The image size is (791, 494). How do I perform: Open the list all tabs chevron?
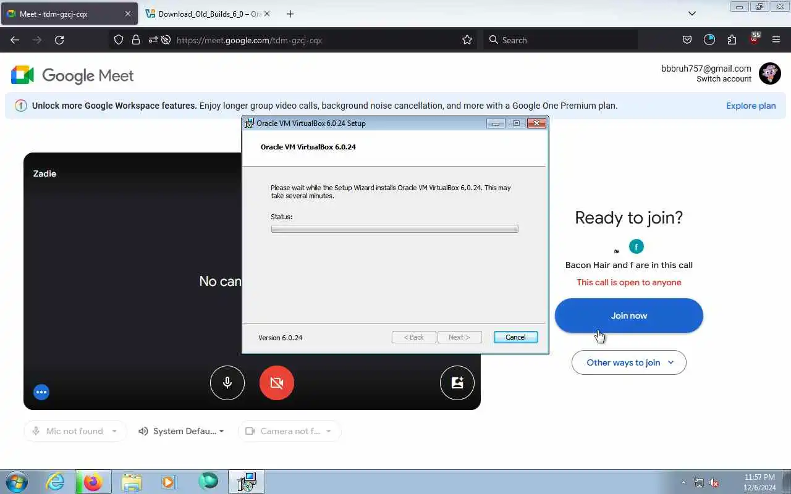pyautogui.click(x=692, y=14)
